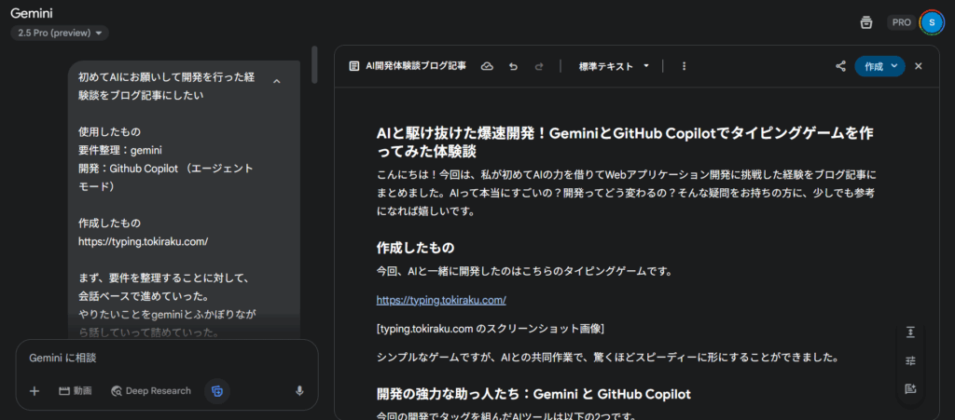
Task: Toggle the 動画 video generation option
Action: pos(75,391)
